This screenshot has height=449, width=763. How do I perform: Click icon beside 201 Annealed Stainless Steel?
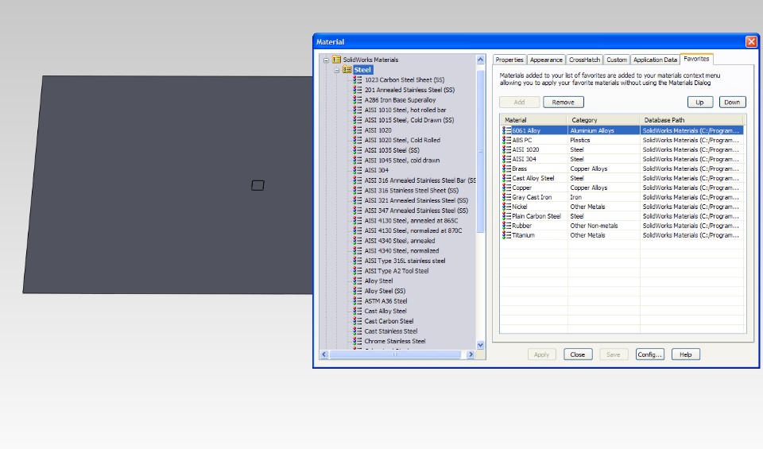point(358,90)
